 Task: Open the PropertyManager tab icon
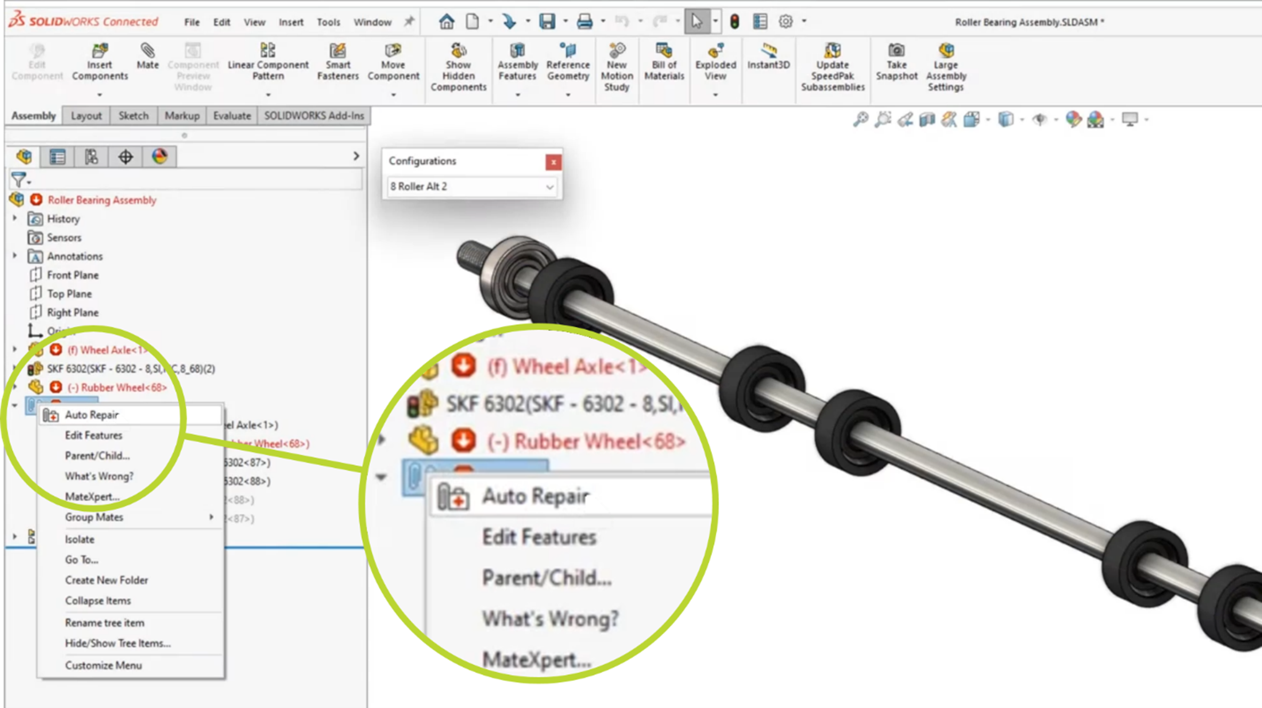(57, 156)
